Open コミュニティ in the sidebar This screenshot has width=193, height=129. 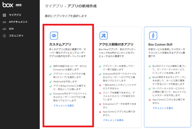point(16,36)
